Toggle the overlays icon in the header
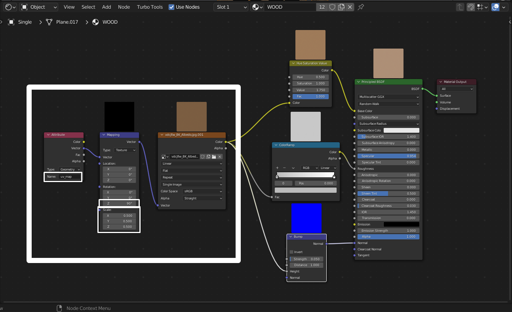 496,7
